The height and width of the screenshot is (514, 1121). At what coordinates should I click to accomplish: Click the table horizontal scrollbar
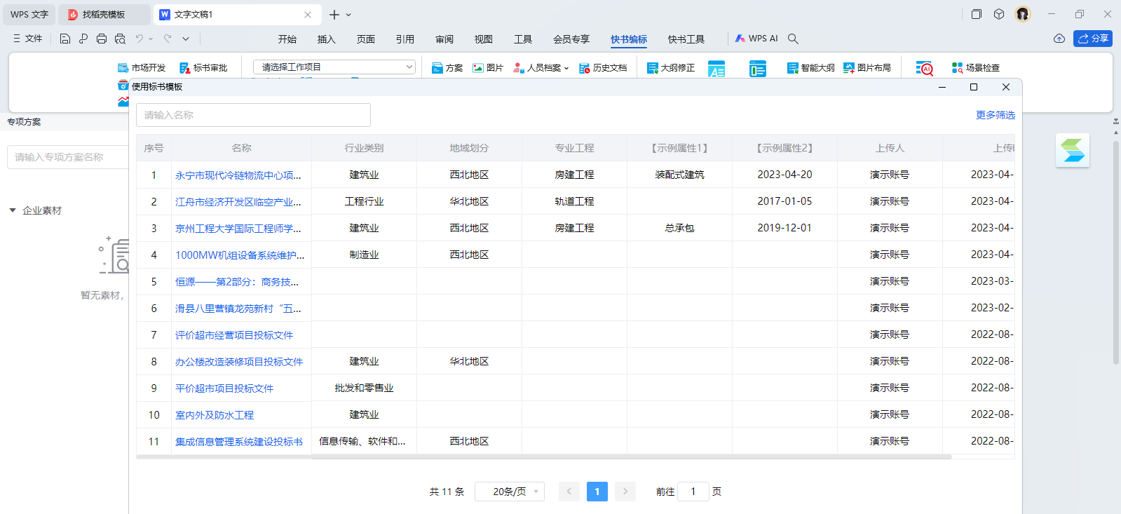point(544,456)
